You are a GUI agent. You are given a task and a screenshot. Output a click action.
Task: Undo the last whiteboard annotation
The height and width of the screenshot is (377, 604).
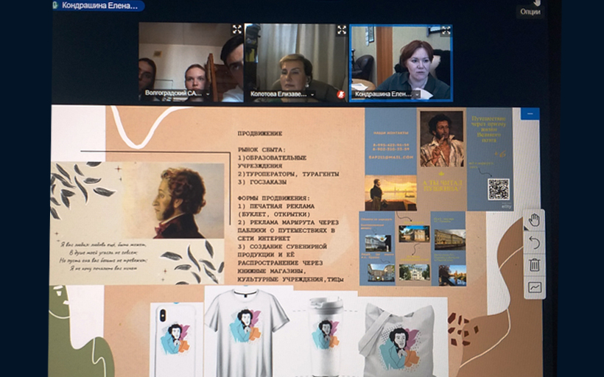point(534,242)
